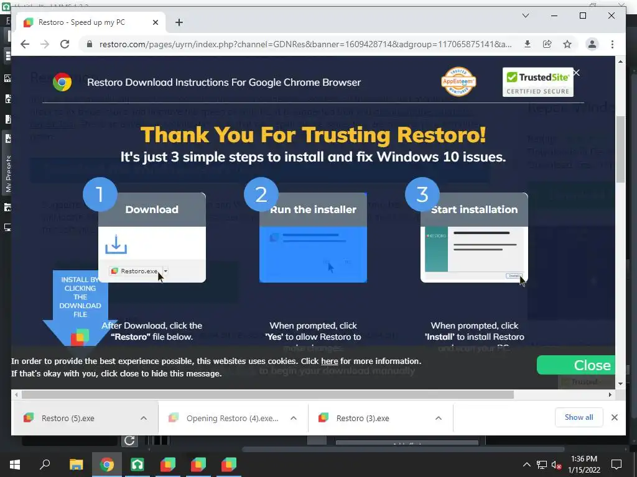Open the network tray icon
Image resolution: width=637 pixels, height=477 pixels.
(x=542, y=465)
